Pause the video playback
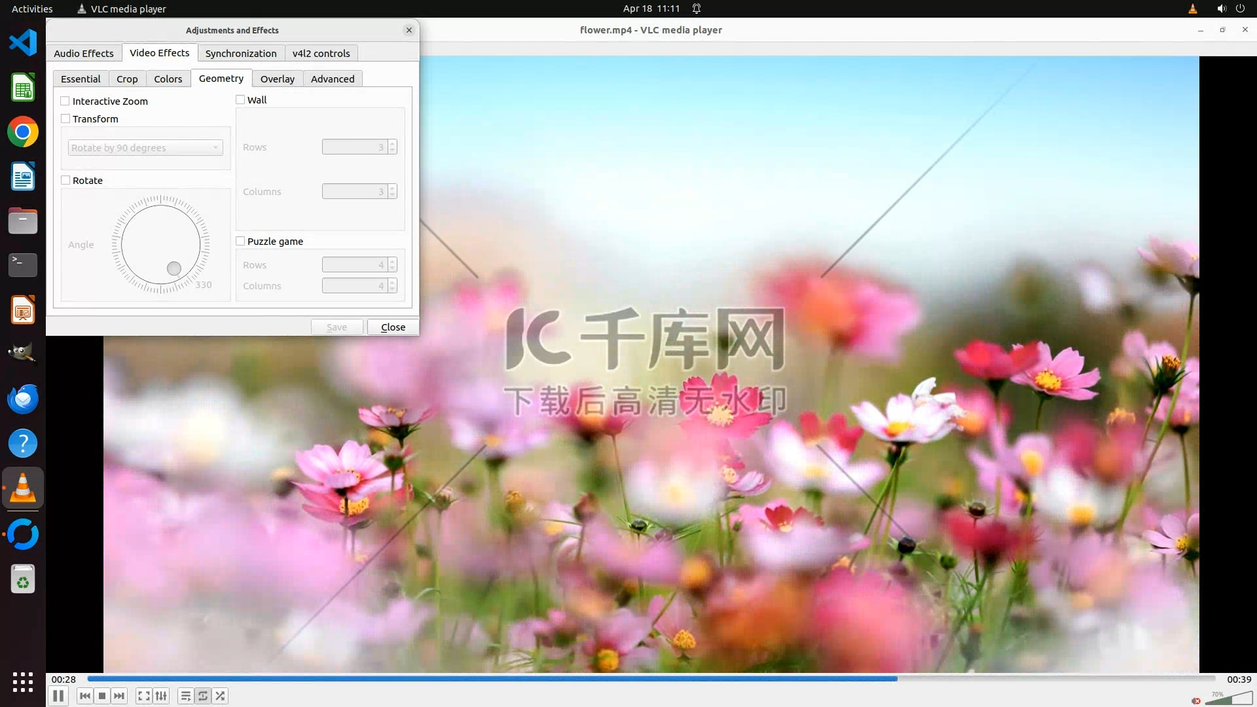The image size is (1257, 707). [58, 696]
